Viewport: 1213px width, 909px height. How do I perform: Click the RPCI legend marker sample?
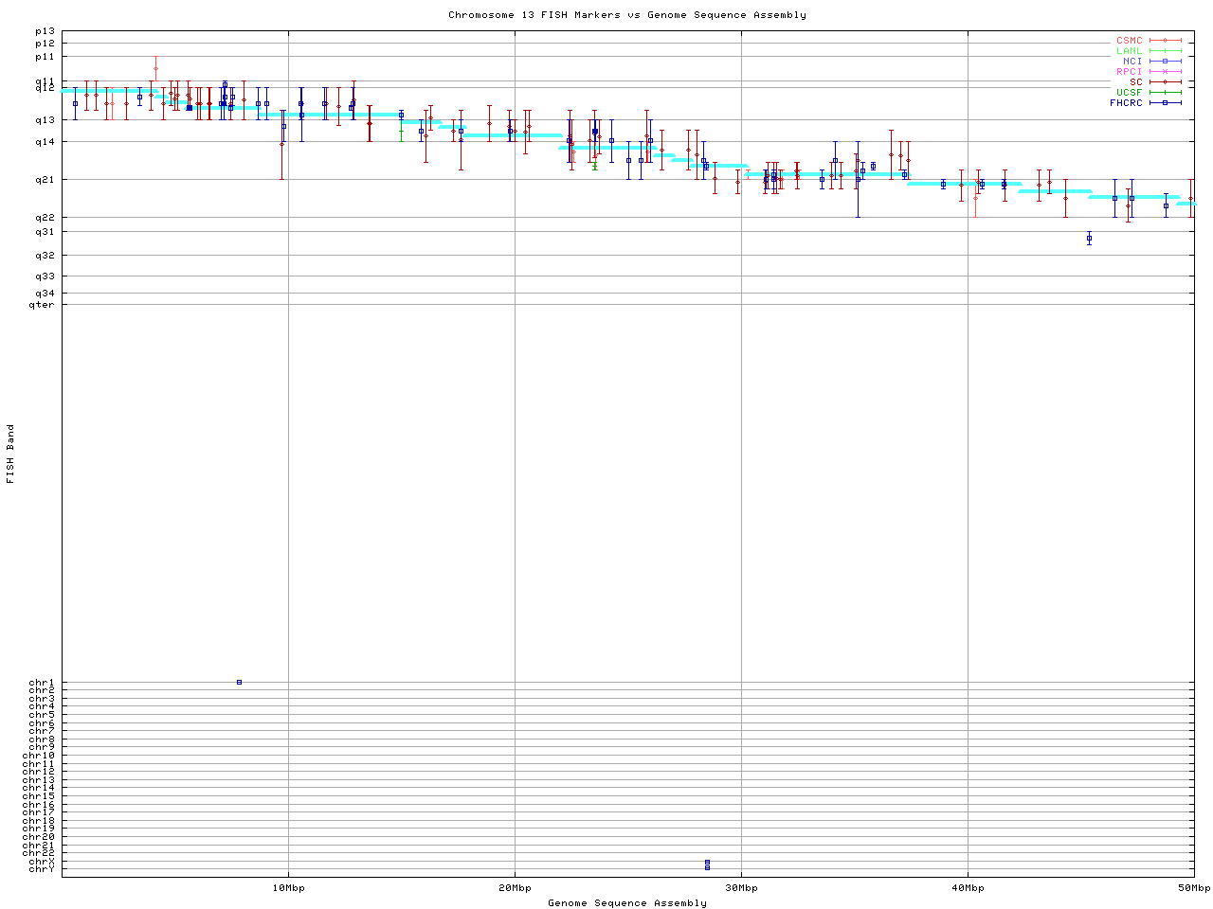(1165, 72)
